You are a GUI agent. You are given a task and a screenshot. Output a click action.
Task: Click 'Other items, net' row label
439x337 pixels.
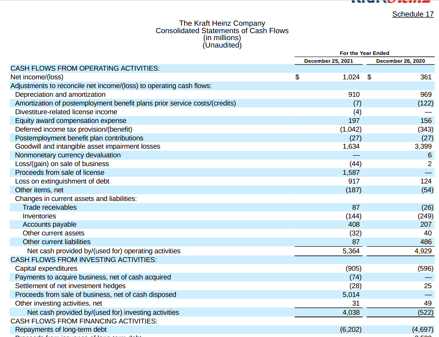pyautogui.click(x=39, y=190)
